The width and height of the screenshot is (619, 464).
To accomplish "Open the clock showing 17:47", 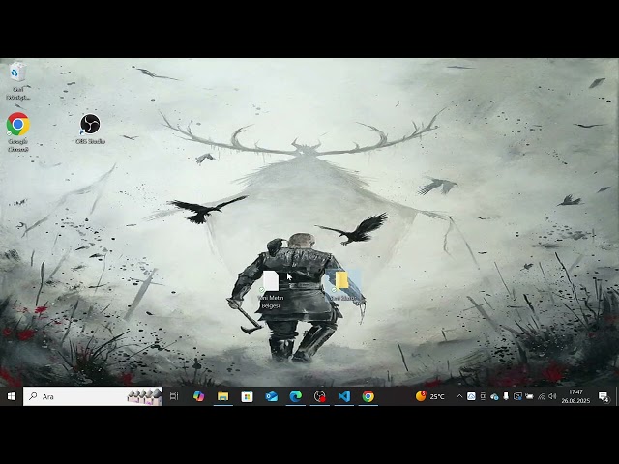I will (575, 396).
